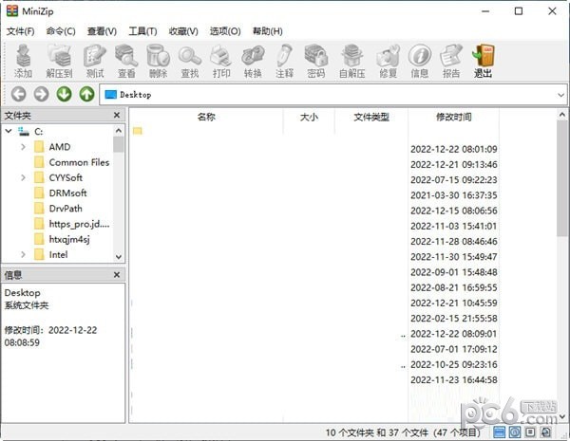Expand the AMD folder node
Screen dimensions: 570x441
[x=23, y=147]
